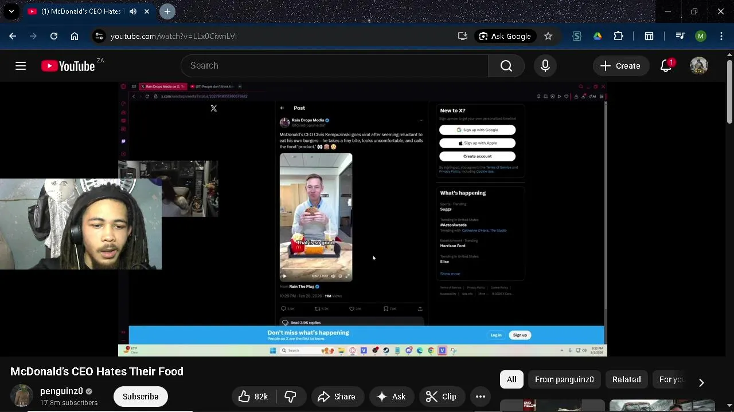The image size is (734, 412).
Task: Select the From penguinz0 chip
Action: pos(564,379)
